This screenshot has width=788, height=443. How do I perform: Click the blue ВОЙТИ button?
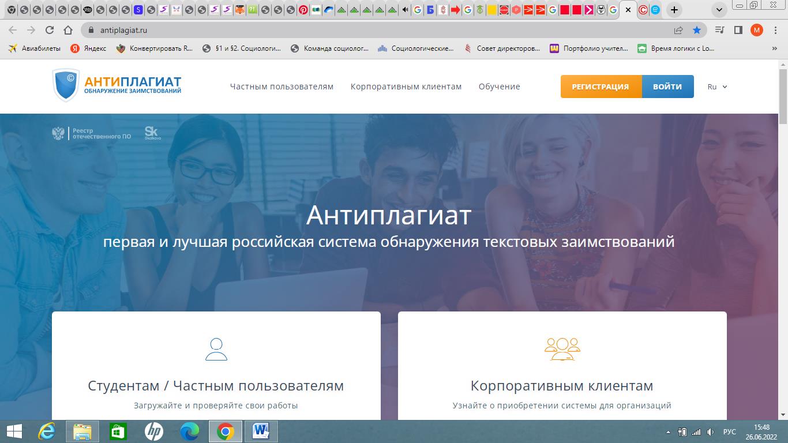[667, 87]
